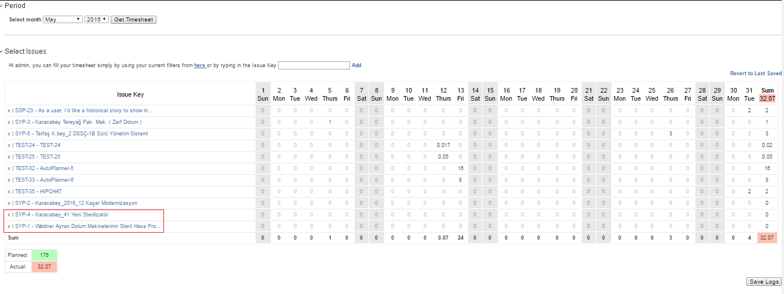Screen dimensions: 784x294
Task: Delete the TEST-24 row via x
Action: click(x=9, y=145)
